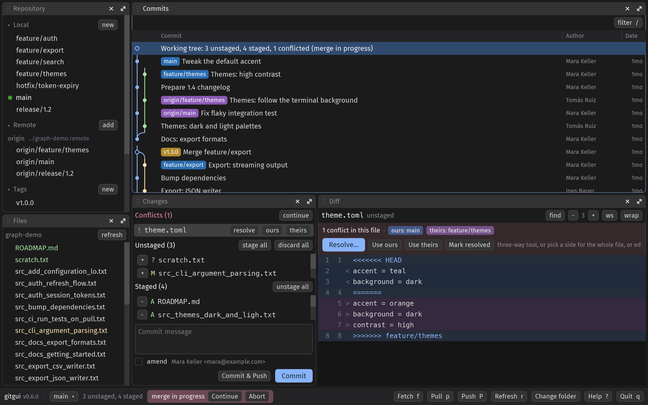Image resolution: width=648 pixels, height=405 pixels.
Task: Pick ours for theme.toml in Changes
Action: pos(272,230)
